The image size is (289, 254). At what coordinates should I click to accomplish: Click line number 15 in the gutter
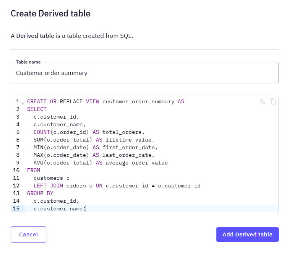point(16,208)
